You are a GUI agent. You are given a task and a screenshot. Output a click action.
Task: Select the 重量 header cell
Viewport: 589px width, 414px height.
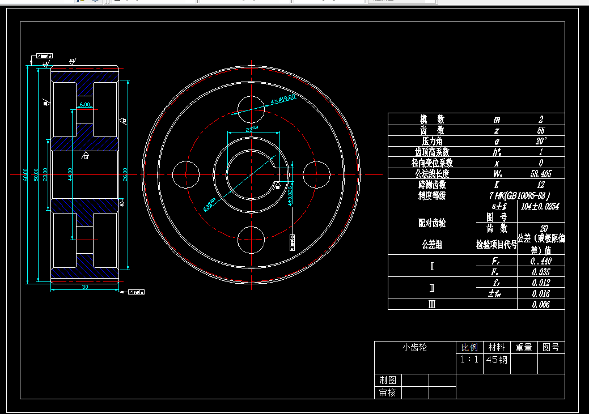(x=524, y=348)
